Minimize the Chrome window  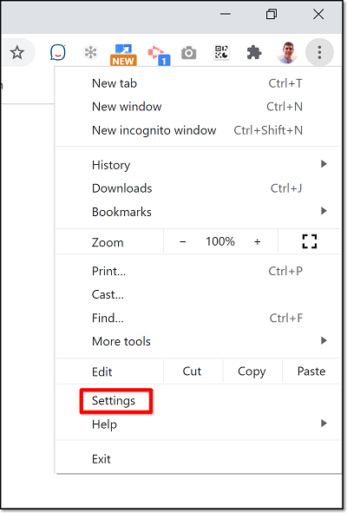(x=226, y=15)
